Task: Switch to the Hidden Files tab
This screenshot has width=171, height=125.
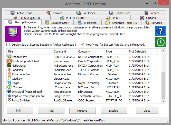Action: [120, 13]
